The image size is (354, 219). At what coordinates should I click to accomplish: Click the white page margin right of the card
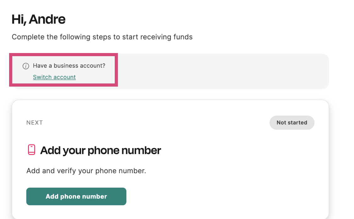pyautogui.click(x=341, y=158)
